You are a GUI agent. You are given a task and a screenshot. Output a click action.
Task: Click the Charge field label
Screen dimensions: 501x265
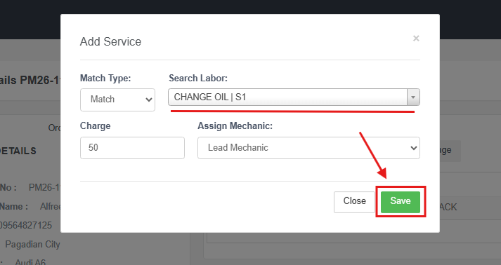point(96,126)
